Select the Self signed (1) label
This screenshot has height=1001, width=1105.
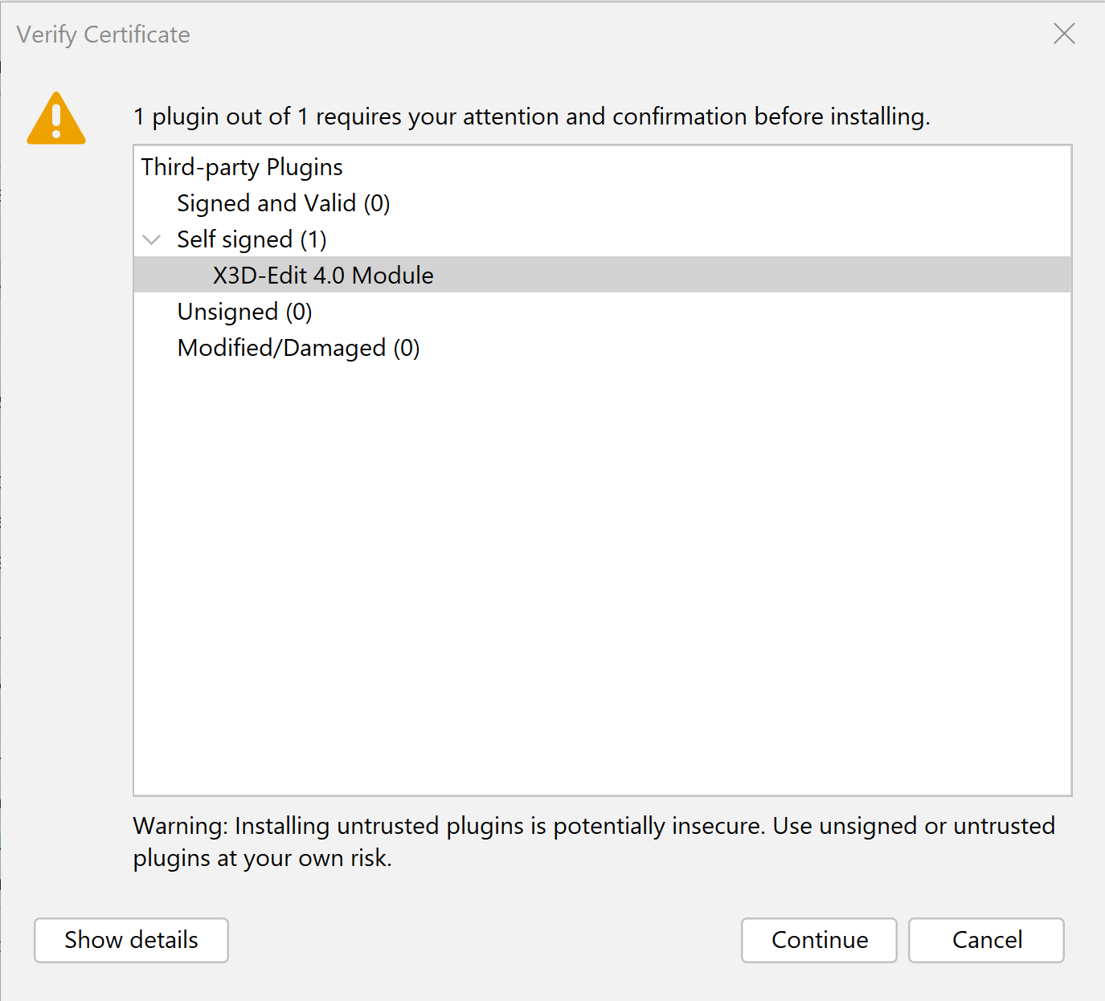(x=252, y=239)
